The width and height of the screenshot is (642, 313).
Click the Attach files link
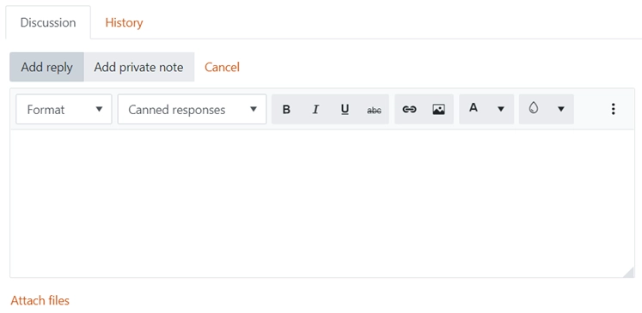pos(40,301)
